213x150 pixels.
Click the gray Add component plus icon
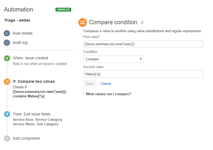[7, 138]
